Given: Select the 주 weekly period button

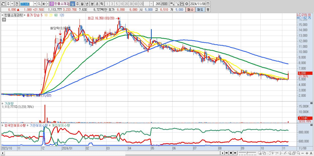Looking at the screenshot, I should click(x=77, y=4).
